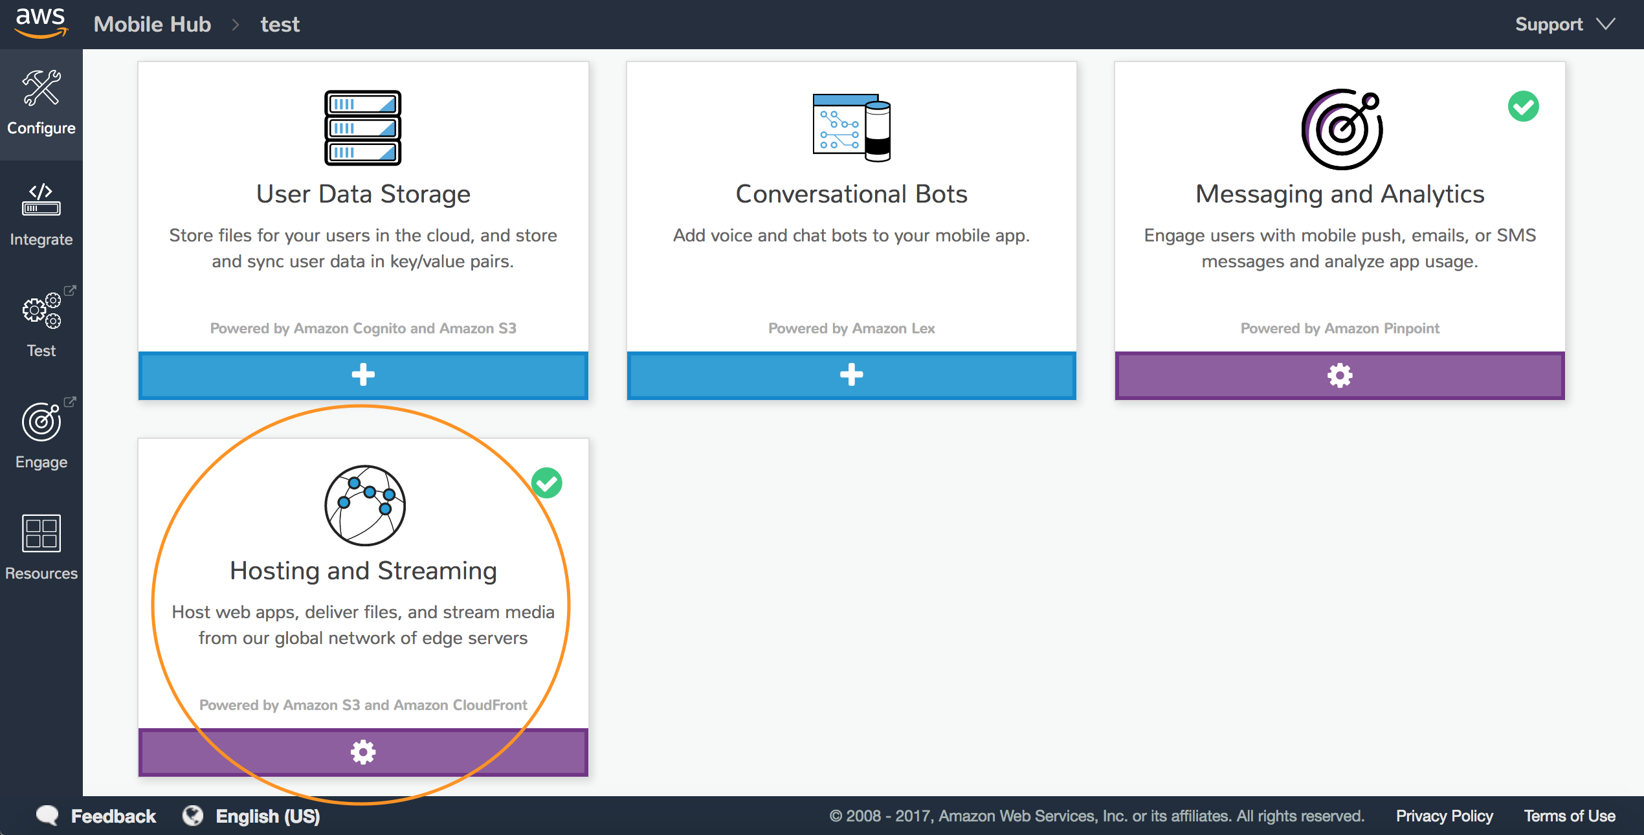Screen dimensions: 1644x835
Task: Click the Conversational Bots description text
Action: (x=852, y=236)
